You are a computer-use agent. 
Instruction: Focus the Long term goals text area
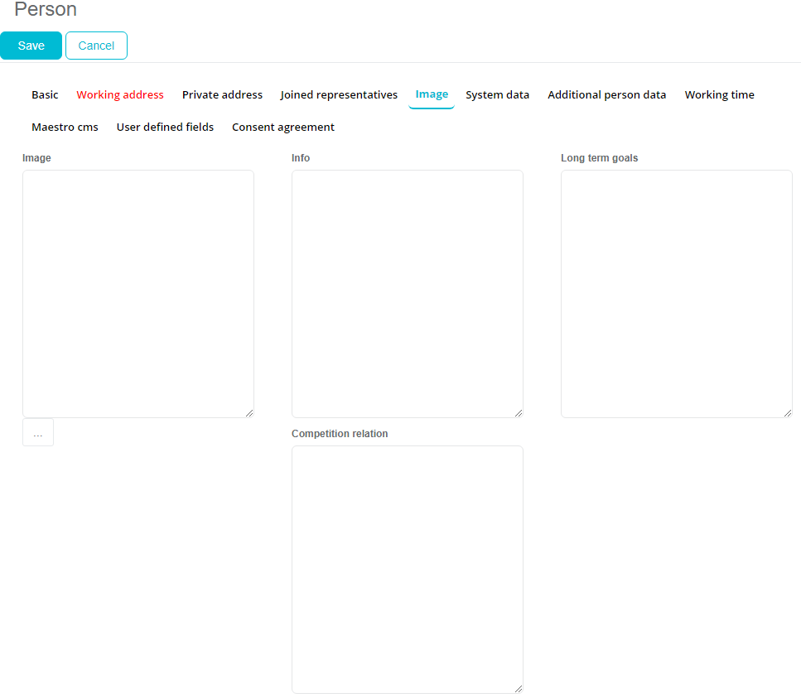pos(676,293)
